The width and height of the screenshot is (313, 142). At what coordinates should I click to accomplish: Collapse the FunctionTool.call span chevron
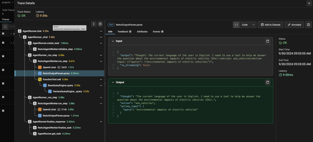coord(101,79)
